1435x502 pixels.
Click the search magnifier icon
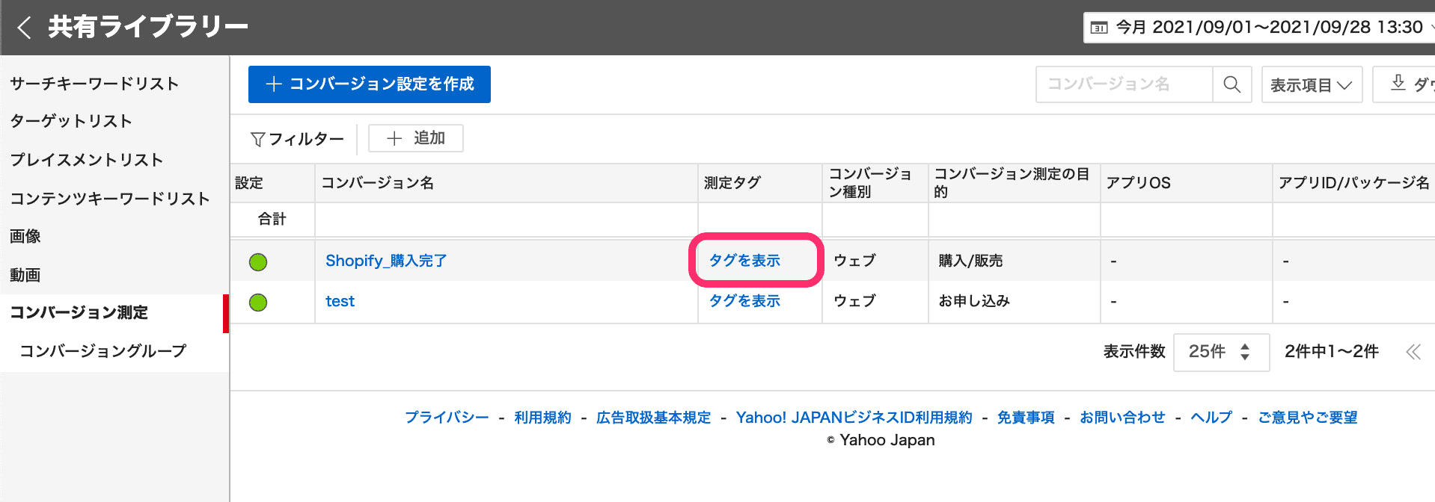pos(1231,84)
